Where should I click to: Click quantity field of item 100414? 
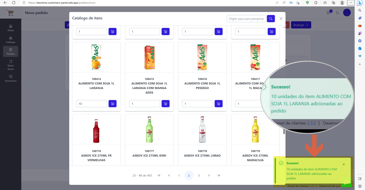pos(92,104)
